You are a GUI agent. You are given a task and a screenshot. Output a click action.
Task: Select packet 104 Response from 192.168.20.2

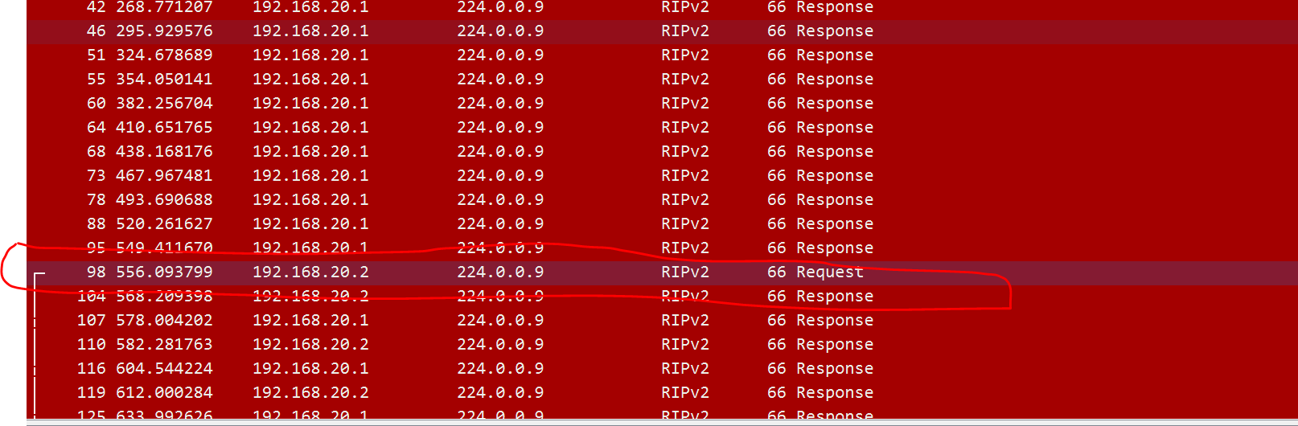pyautogui.click(x=662, y=297)
